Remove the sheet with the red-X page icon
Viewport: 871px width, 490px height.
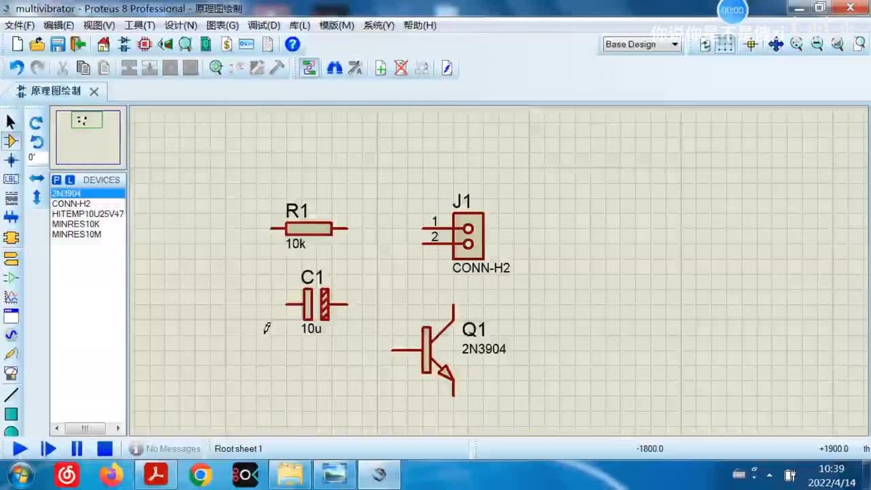click(401, 68)
